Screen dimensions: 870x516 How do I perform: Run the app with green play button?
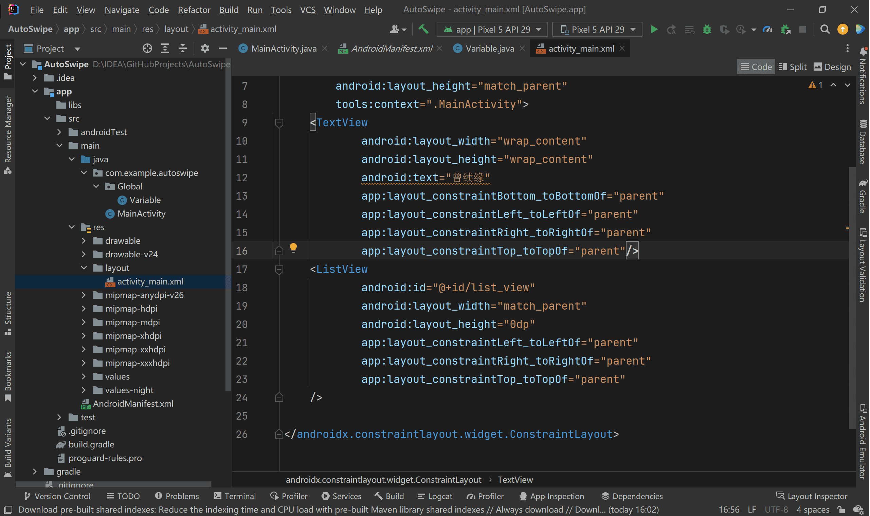click(654, 30)
